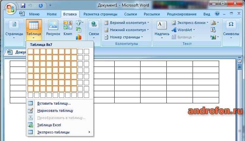This screenshot has height=141, width=245.
Task: Expand the Символы button
Action: click(x=231, y=30)
